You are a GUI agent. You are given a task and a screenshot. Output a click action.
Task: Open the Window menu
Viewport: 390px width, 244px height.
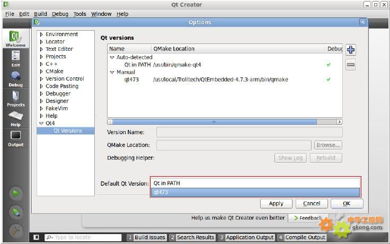(x=101, y=14)
